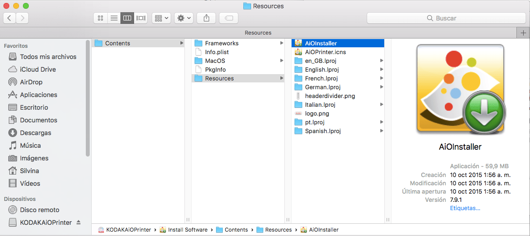Expand the en_GB.lproj arrow

tap(381, 61)
